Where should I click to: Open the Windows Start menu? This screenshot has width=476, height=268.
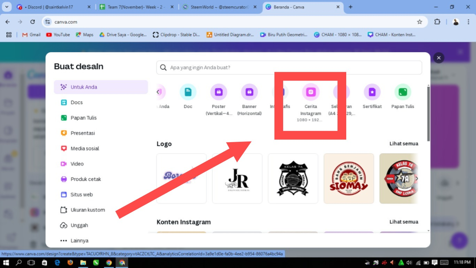pos(6,263)
